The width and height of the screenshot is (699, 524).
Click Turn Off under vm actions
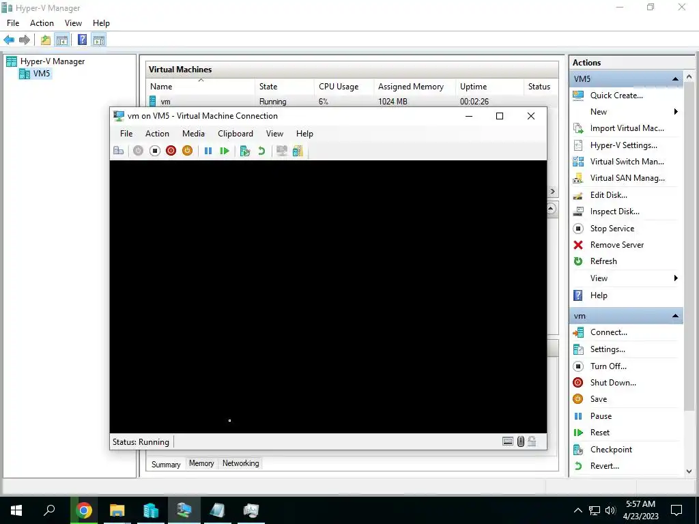608,366
